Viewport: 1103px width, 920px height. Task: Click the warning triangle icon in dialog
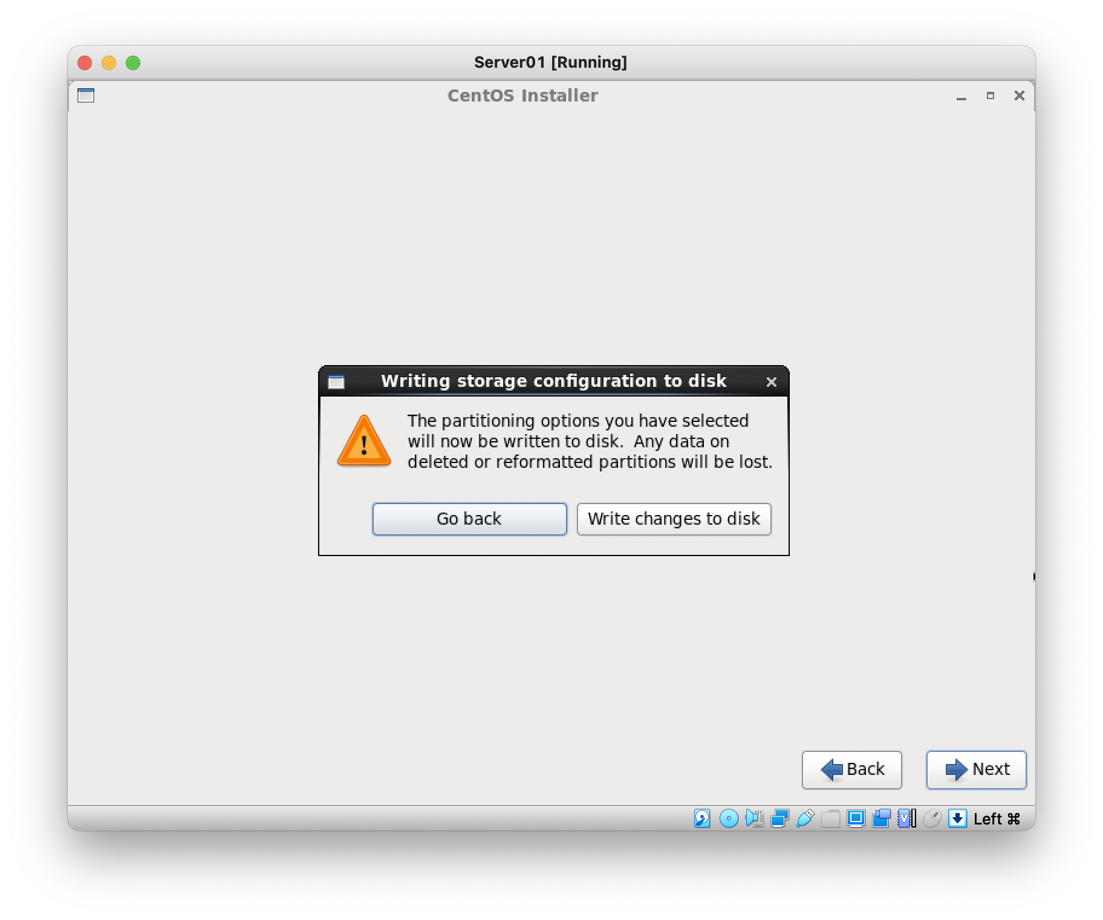tap(363, 441)
